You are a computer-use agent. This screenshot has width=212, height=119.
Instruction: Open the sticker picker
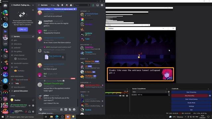(x=70, y=109)
